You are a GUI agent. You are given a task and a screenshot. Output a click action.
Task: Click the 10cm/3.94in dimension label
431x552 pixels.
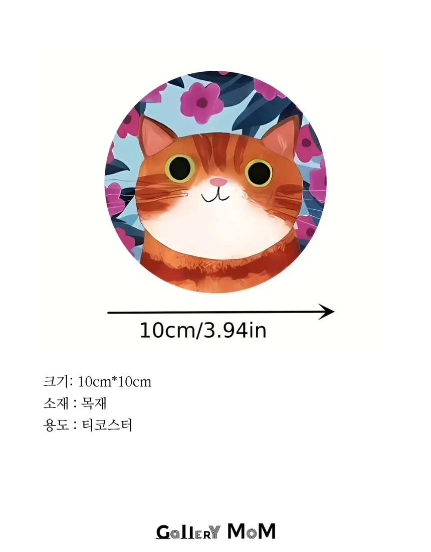(203, 330)
